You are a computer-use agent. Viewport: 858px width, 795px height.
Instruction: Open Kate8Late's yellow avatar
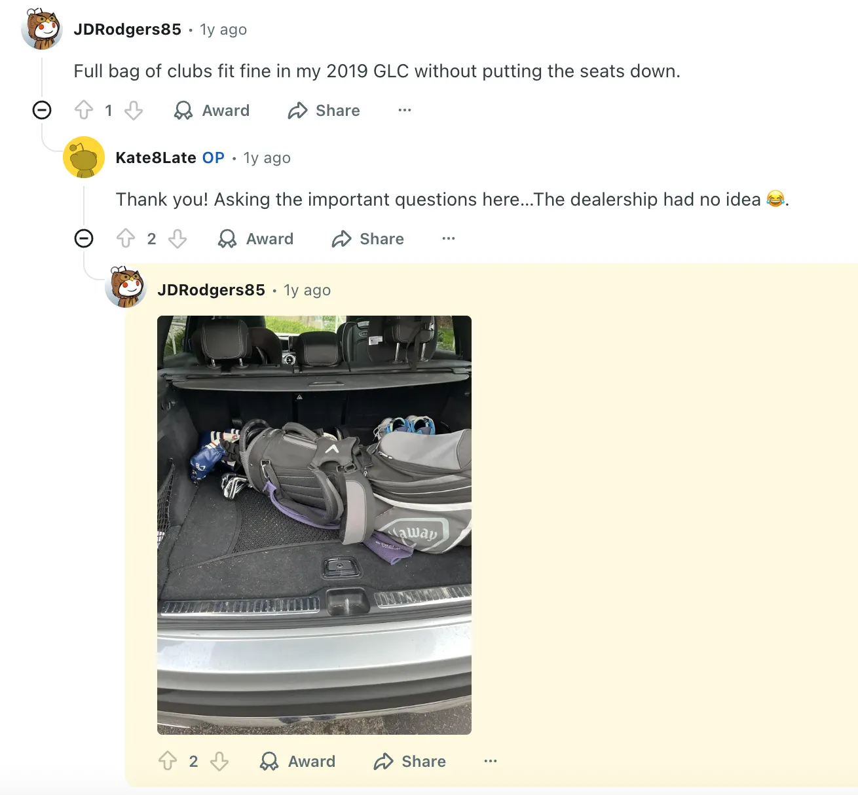pyautogui.click(x=84, y=157)
